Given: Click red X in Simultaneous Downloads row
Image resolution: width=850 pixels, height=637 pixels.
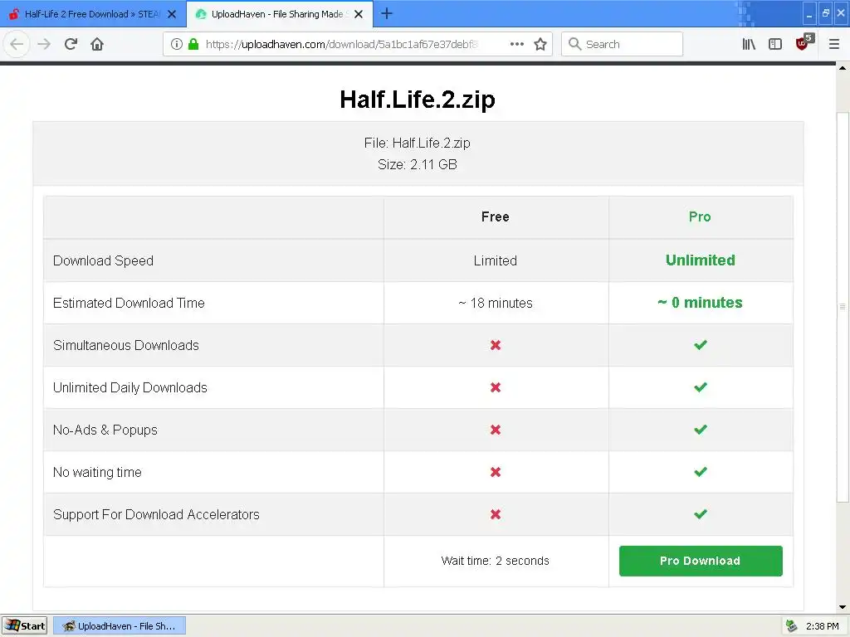Looking at the screenshot, I should tap(495, 345).
